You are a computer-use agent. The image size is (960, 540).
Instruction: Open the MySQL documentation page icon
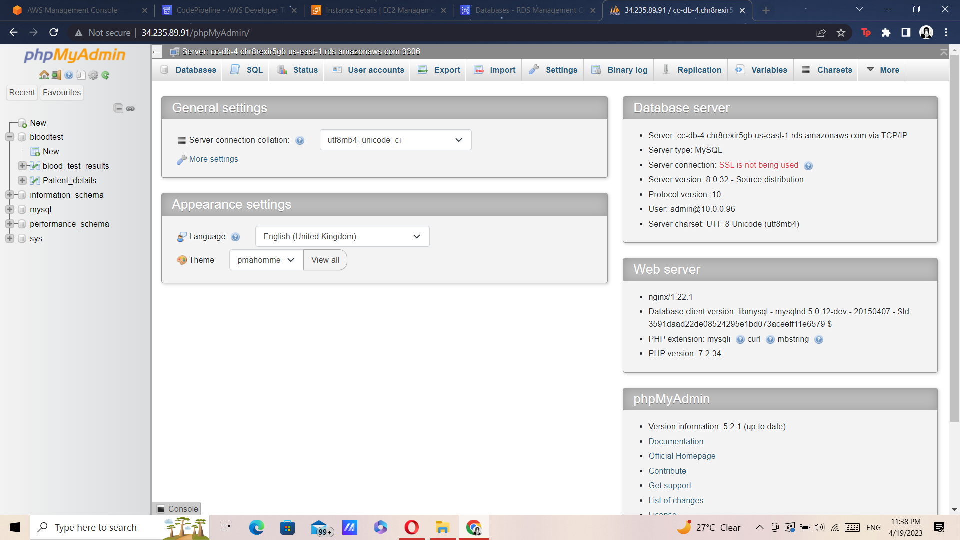81,75
